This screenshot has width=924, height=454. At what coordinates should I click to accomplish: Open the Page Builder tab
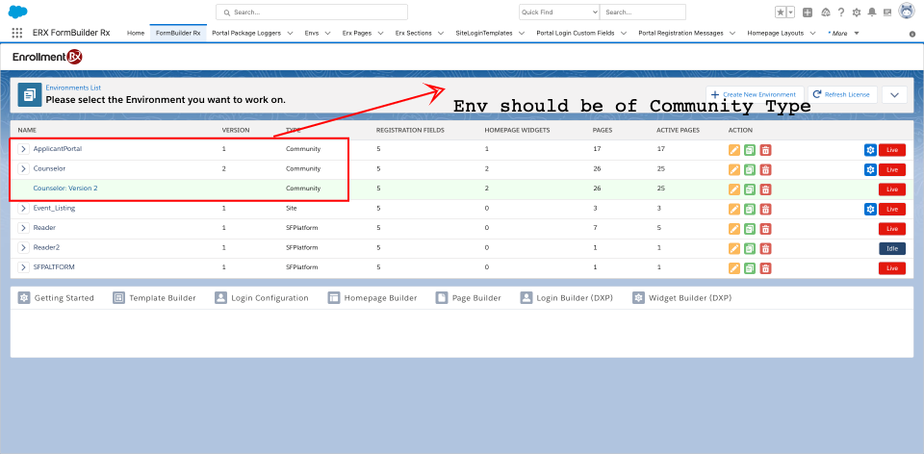tap(469, 298)
